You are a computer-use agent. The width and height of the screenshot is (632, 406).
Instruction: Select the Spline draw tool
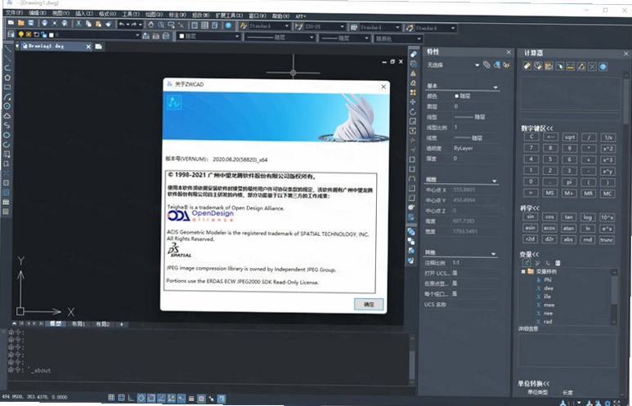pos(7,125)
